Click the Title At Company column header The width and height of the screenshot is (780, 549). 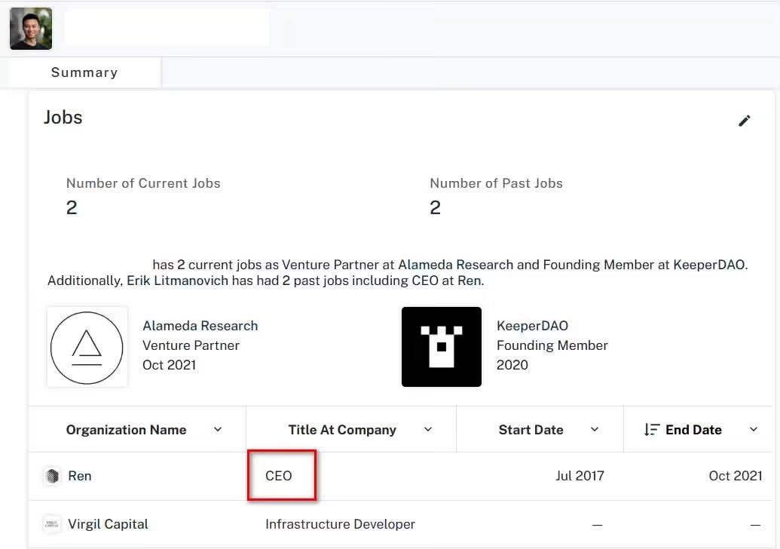click(x=342, y=430)
